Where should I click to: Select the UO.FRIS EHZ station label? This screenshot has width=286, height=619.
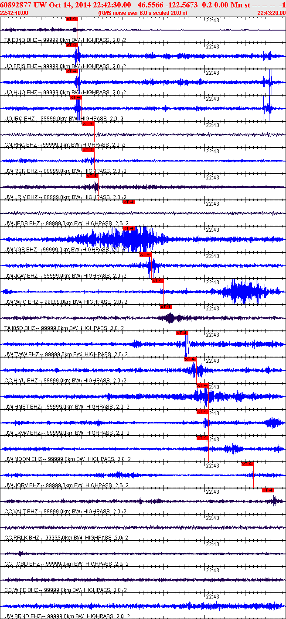[x=20, y=66]
